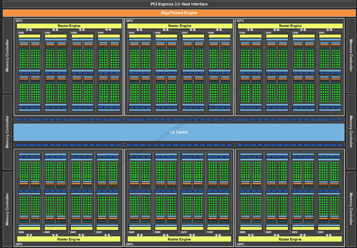Click the middle-left Memory Controller block
The width and height of the screenshot is (357, 248).
tap(7, 132)
